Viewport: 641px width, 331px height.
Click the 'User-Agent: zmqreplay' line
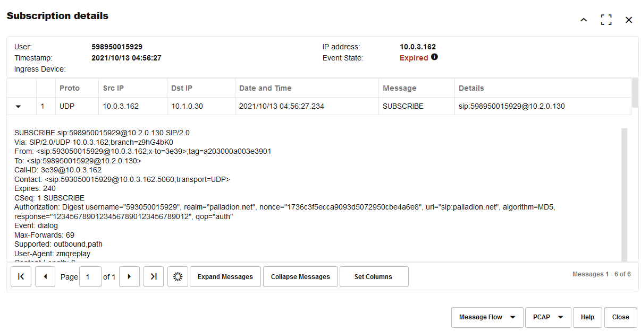[52, 254]
